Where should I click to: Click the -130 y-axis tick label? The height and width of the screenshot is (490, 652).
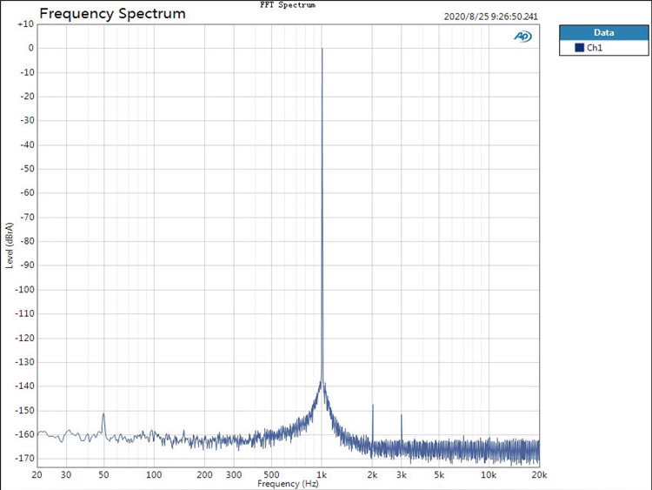tap(24, 362)
